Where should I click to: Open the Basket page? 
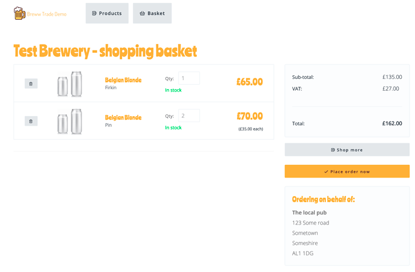coord(152,13)
